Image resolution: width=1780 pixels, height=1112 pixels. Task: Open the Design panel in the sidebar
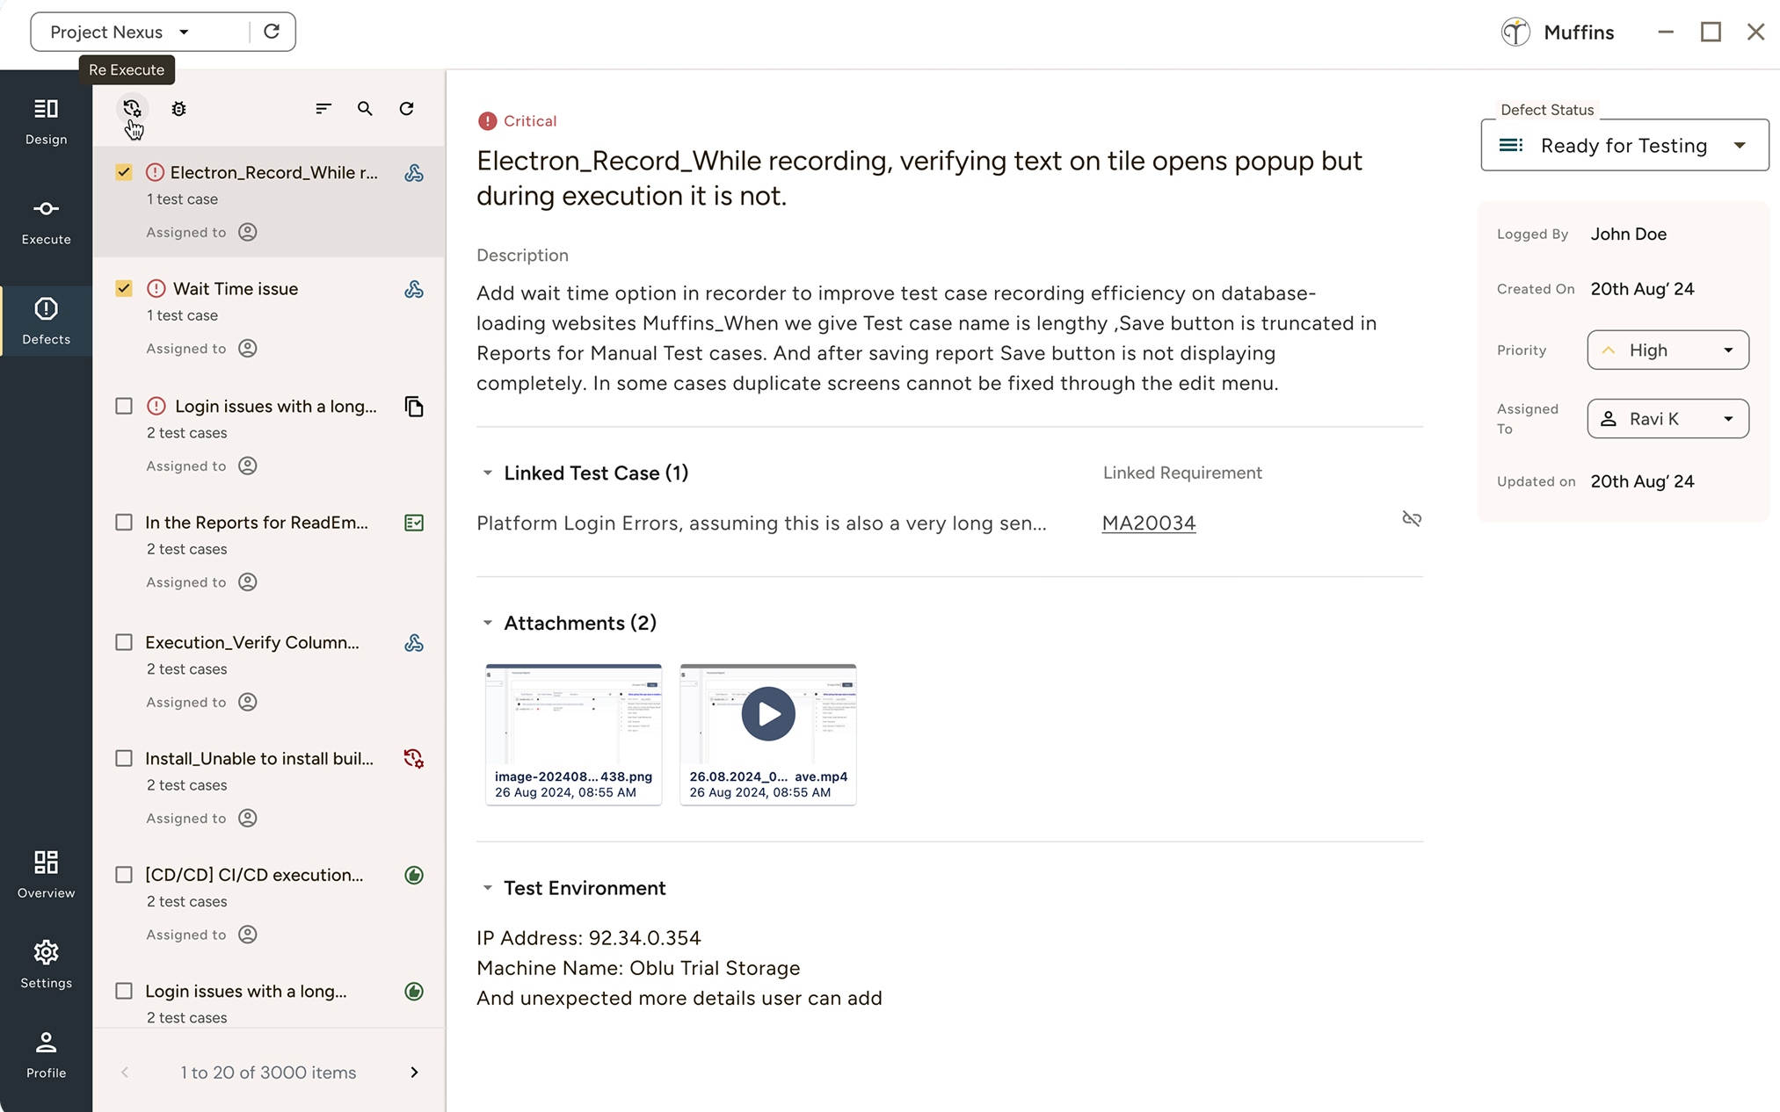[x=46, y=120]
